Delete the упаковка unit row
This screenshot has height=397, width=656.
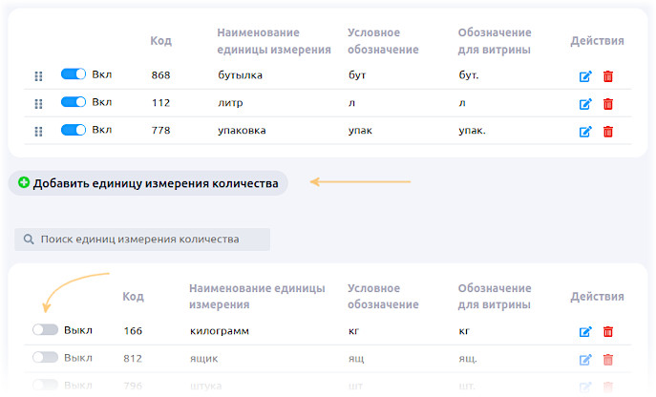tap(608, 132)
